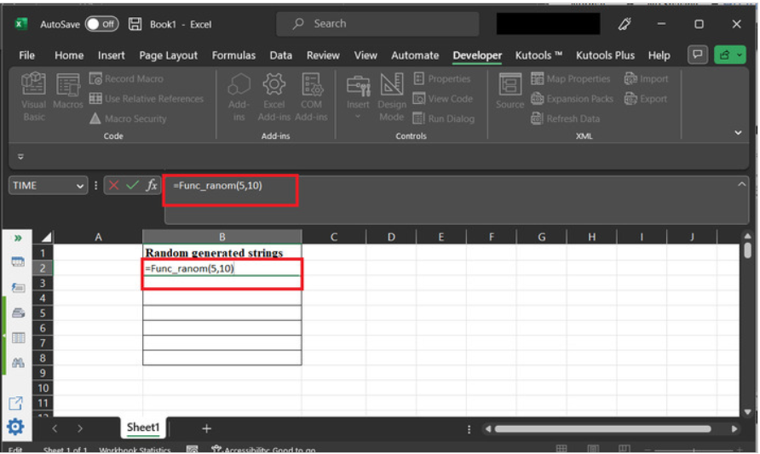Open the Comments pane
This screenshot has width=760, height=454.
[698, 55]
